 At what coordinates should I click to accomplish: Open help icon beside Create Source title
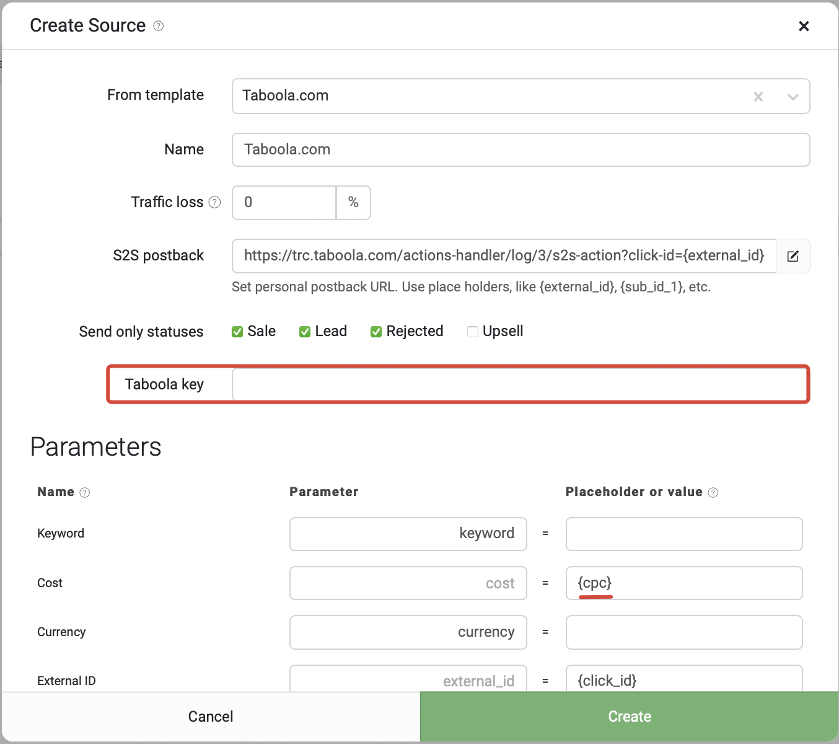click(x=159, y=26)
